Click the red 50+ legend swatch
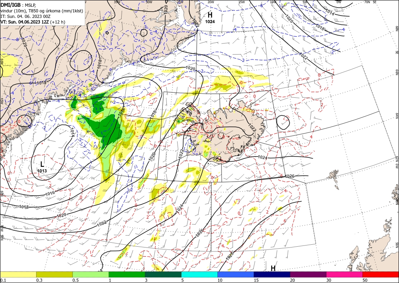 pos(381,274)
